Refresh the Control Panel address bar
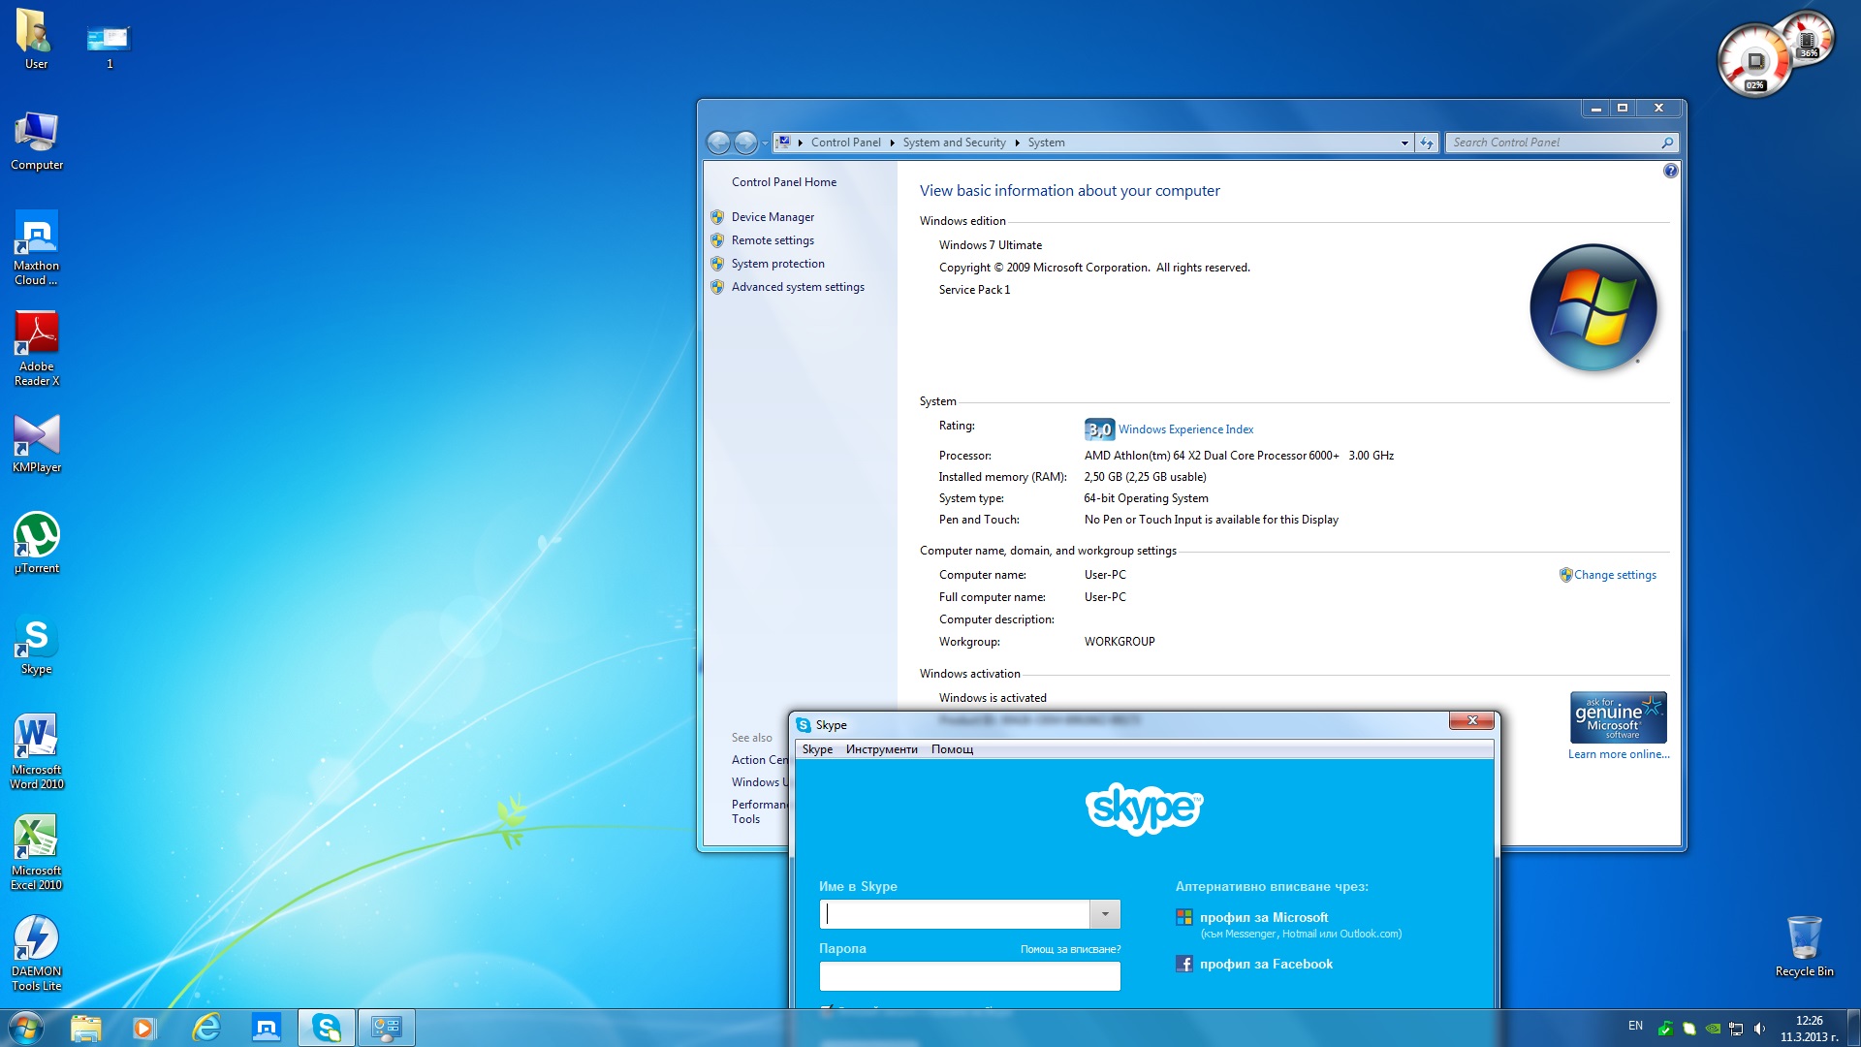 click(x=1426, y=143)
